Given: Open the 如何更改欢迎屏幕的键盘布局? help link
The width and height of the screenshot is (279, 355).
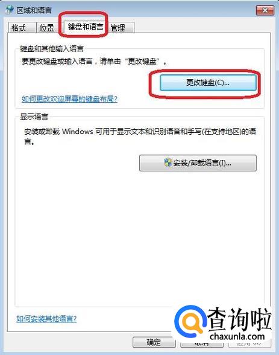Looking at the screenshot, I should pyautogui.click(x=69, y=99).
